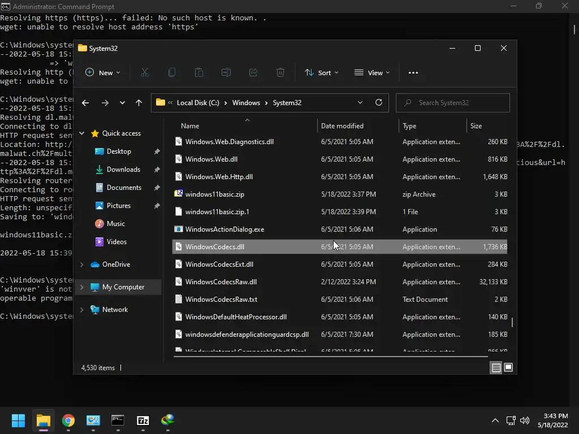Click the Delete trash can icon

(280, 73)
